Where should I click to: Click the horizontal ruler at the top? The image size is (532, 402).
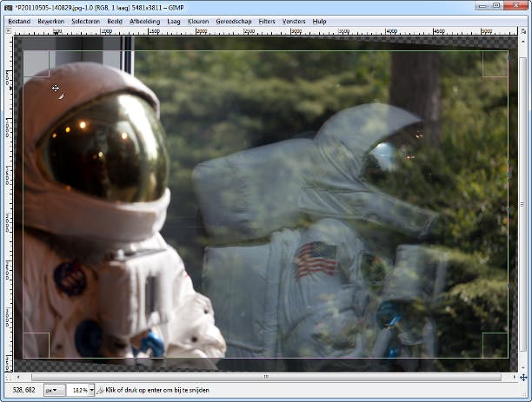(266, 31)
